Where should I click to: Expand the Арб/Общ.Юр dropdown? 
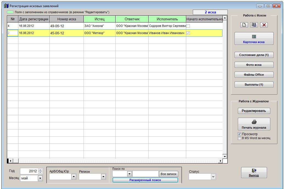(74, 177)
